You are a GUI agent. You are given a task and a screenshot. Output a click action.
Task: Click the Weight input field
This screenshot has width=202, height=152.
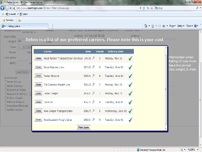(22, 41)
